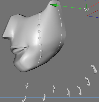Click the white cube null at axis origin
This screenshot has width=99, height=102.
coord(87,9)
